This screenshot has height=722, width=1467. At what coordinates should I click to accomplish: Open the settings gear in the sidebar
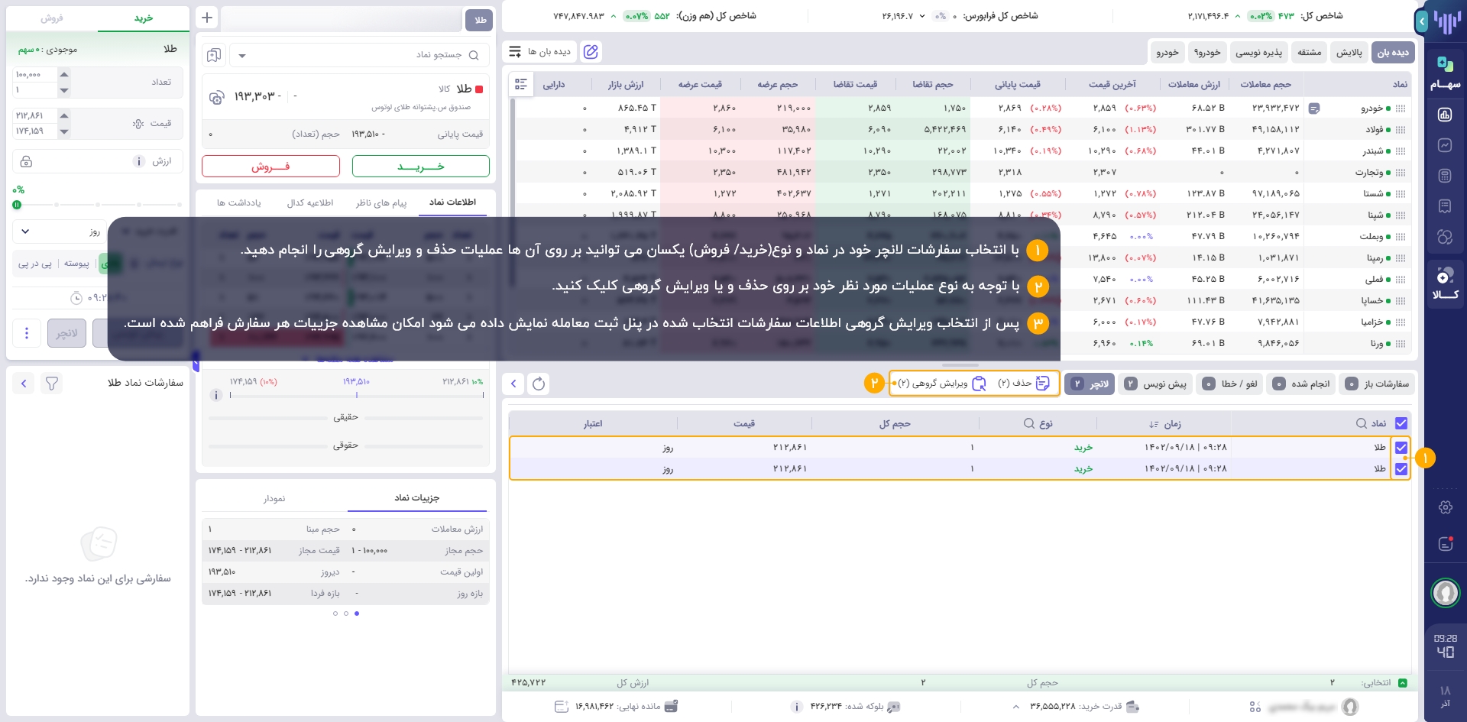(1445, 507)
